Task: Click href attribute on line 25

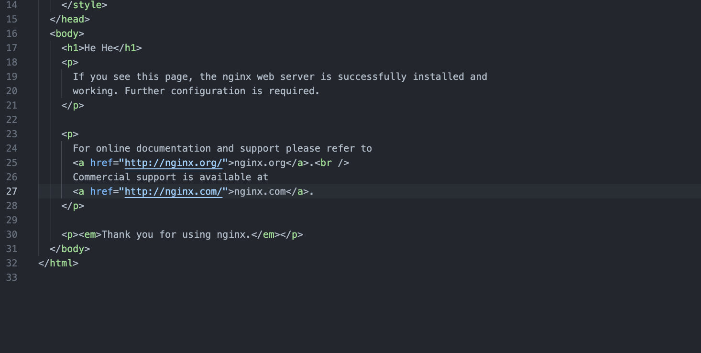Action: [101, 163]
